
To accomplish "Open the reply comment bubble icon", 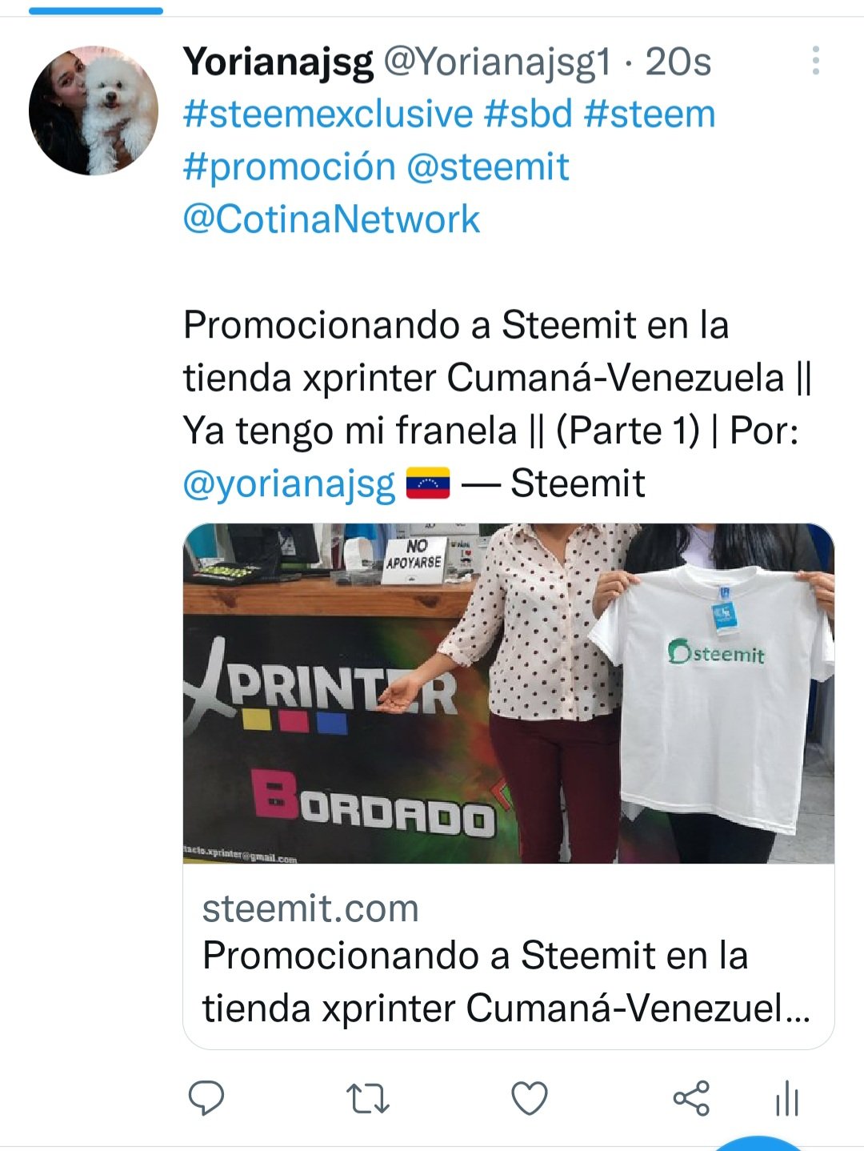I will pos(206,1097).
